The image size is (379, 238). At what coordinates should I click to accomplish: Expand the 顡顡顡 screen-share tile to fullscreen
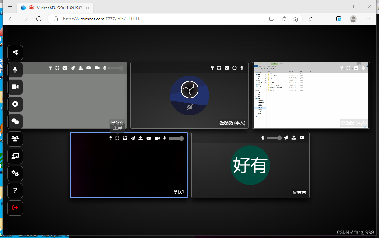pyautogui.click(x=349, y=68)
